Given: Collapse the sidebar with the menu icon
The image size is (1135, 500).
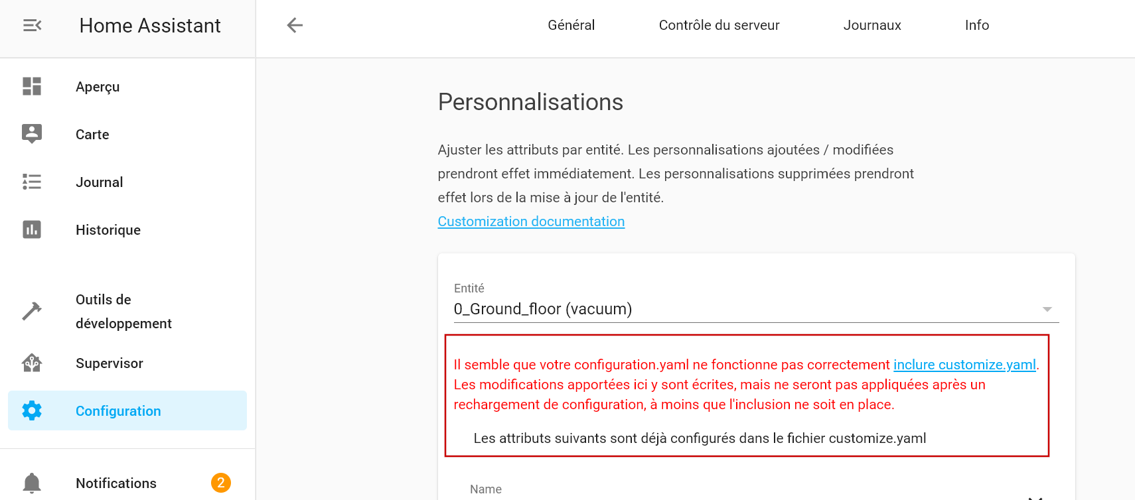Looking at the screenshot, I should click(32, 25).
